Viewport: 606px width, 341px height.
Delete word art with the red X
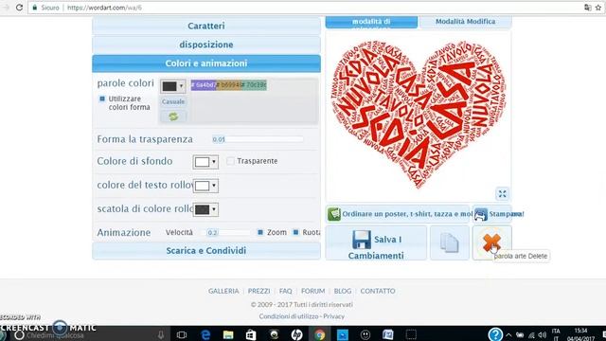(491, 242)
